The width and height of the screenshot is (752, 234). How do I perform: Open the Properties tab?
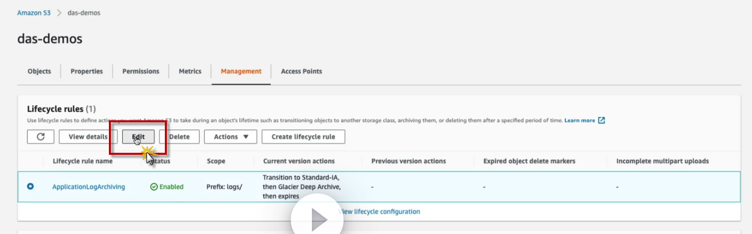pos(86,71)
